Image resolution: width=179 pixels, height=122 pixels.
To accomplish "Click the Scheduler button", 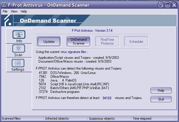I will 136,42.
